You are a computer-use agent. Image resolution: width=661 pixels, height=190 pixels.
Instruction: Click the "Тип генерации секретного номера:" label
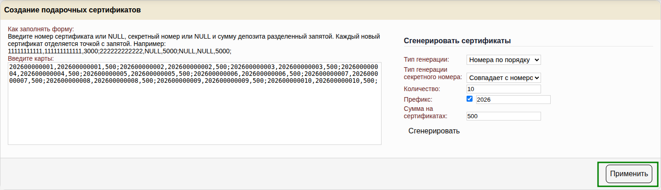tap(433, 73)
